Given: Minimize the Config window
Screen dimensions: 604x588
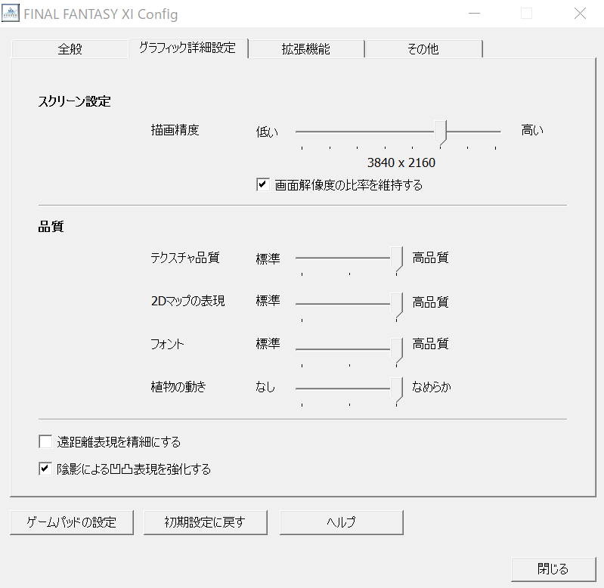Looking at the screenshot, I should [474, 14].
